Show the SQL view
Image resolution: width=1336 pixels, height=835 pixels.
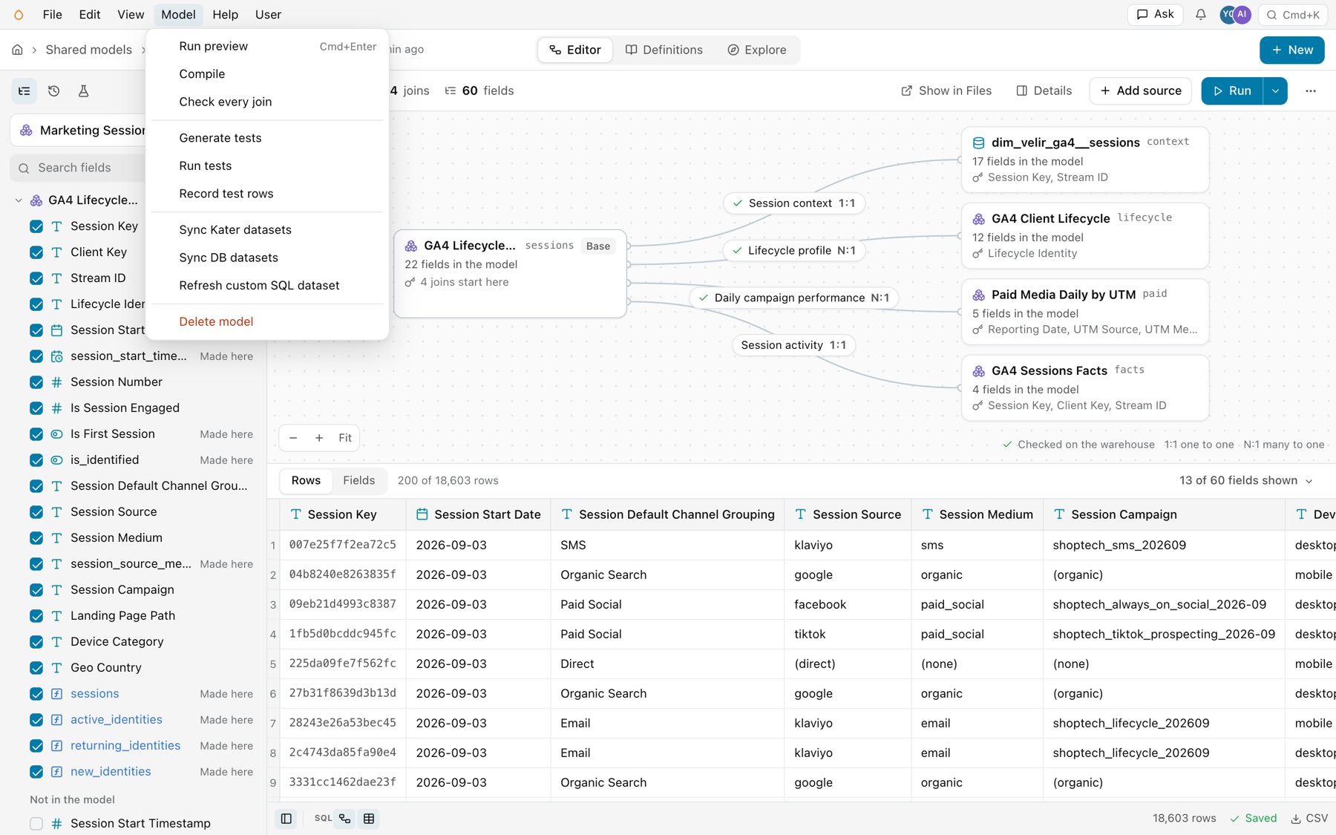pos(323,818)
